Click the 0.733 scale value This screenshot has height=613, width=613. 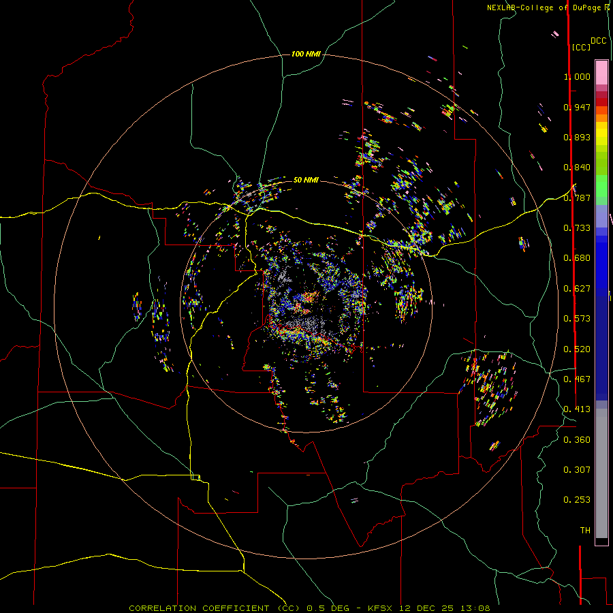[577, 228]
